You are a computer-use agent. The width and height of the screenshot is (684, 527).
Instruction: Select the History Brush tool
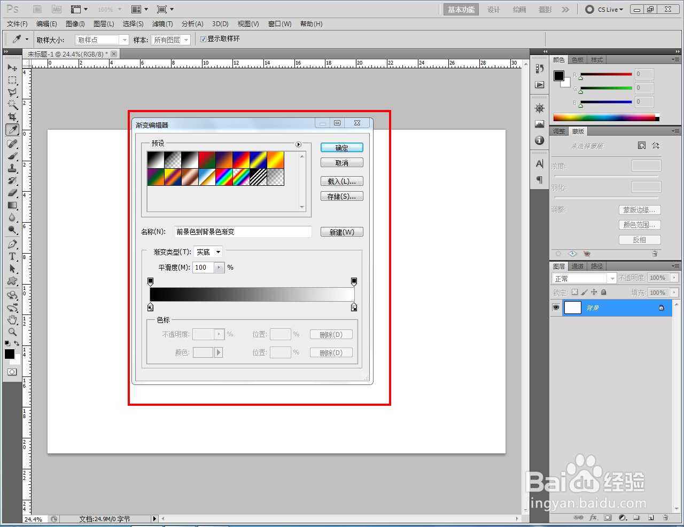click(12, 181)
